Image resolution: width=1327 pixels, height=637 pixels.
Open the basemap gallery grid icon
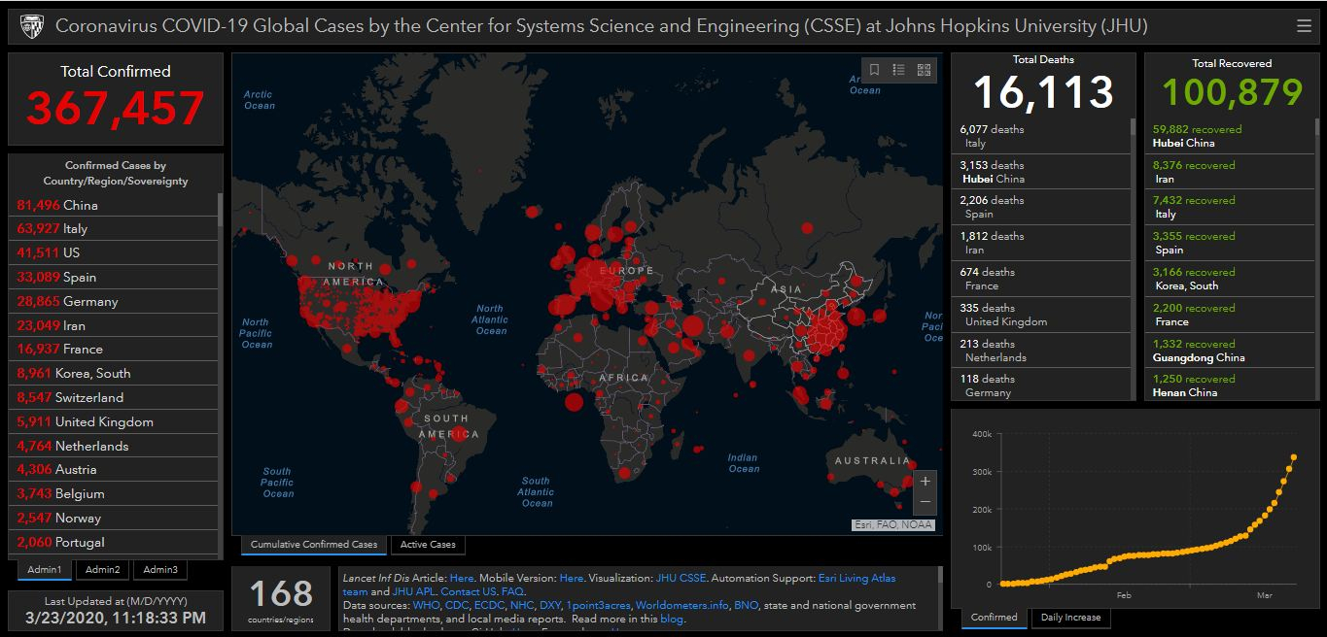924,70
